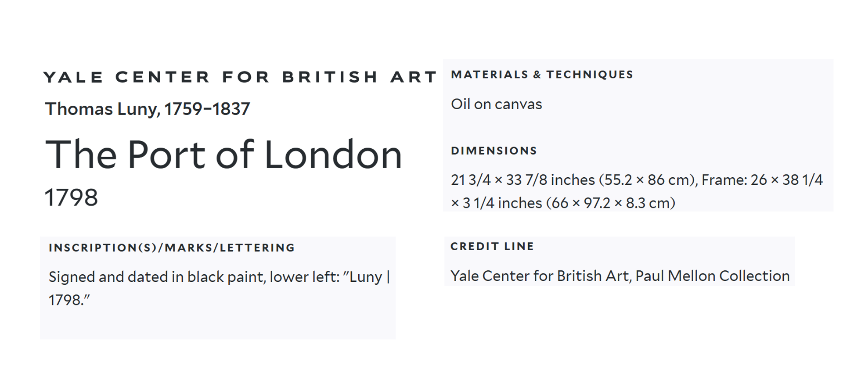The height and width of the screenshot is (391, 843).
Task: Select the Inscription(s)/Marks/Lettering label
Action: (172, 248)
